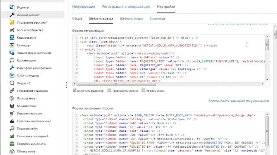Enable the На весь экран checkbox
This screenshot has height=155, width=277.
click(143, 90)
